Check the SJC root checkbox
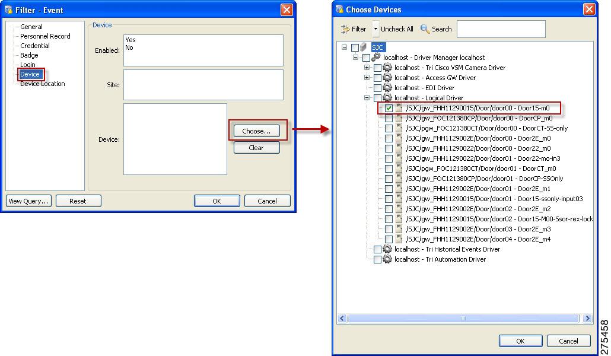This screenshot has height=356, width=611. tap(355, 47)
